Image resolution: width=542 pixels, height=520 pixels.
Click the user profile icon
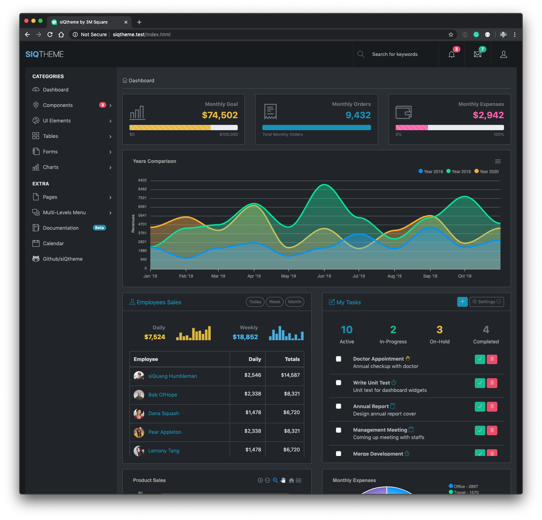click(x=504, y=54)
